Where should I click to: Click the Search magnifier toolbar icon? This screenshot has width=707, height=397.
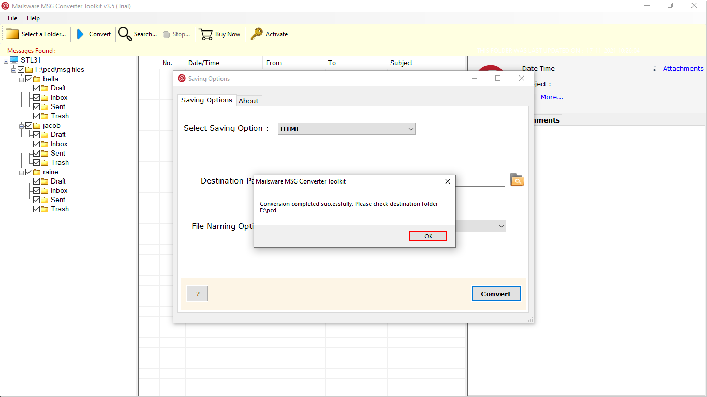click(x=125, y=34)
